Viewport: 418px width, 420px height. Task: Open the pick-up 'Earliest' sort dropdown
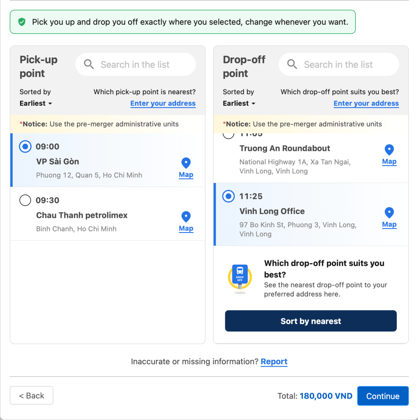point(36,103)
